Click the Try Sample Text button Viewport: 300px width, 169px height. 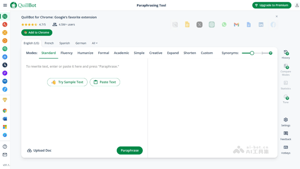click(x=67, y=82)
